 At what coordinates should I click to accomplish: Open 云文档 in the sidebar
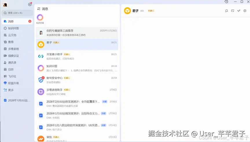pos(17,35)
